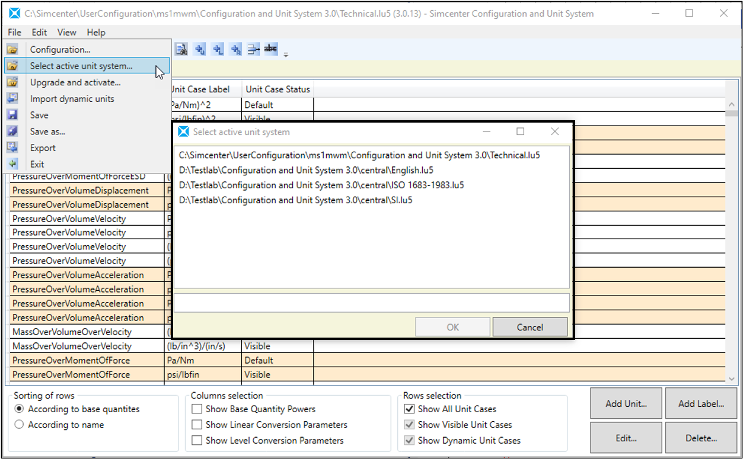The height and width of the screenshot is (459, 743).
Task: Expand the toolbar overflow arrow
Action: (286, 55)
